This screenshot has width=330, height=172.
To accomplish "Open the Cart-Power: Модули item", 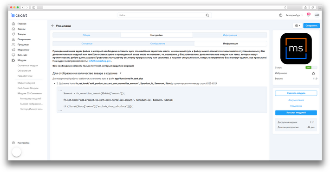I will (28, 88).
